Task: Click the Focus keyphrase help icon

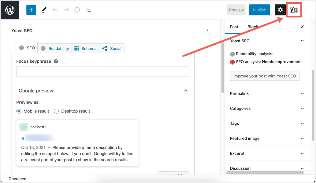Action: [x=56, y=61]
